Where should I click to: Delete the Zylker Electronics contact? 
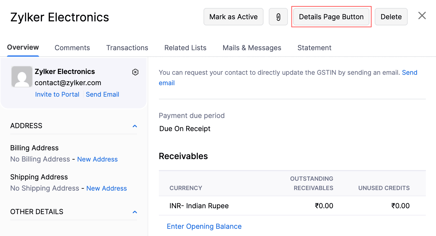391,17
